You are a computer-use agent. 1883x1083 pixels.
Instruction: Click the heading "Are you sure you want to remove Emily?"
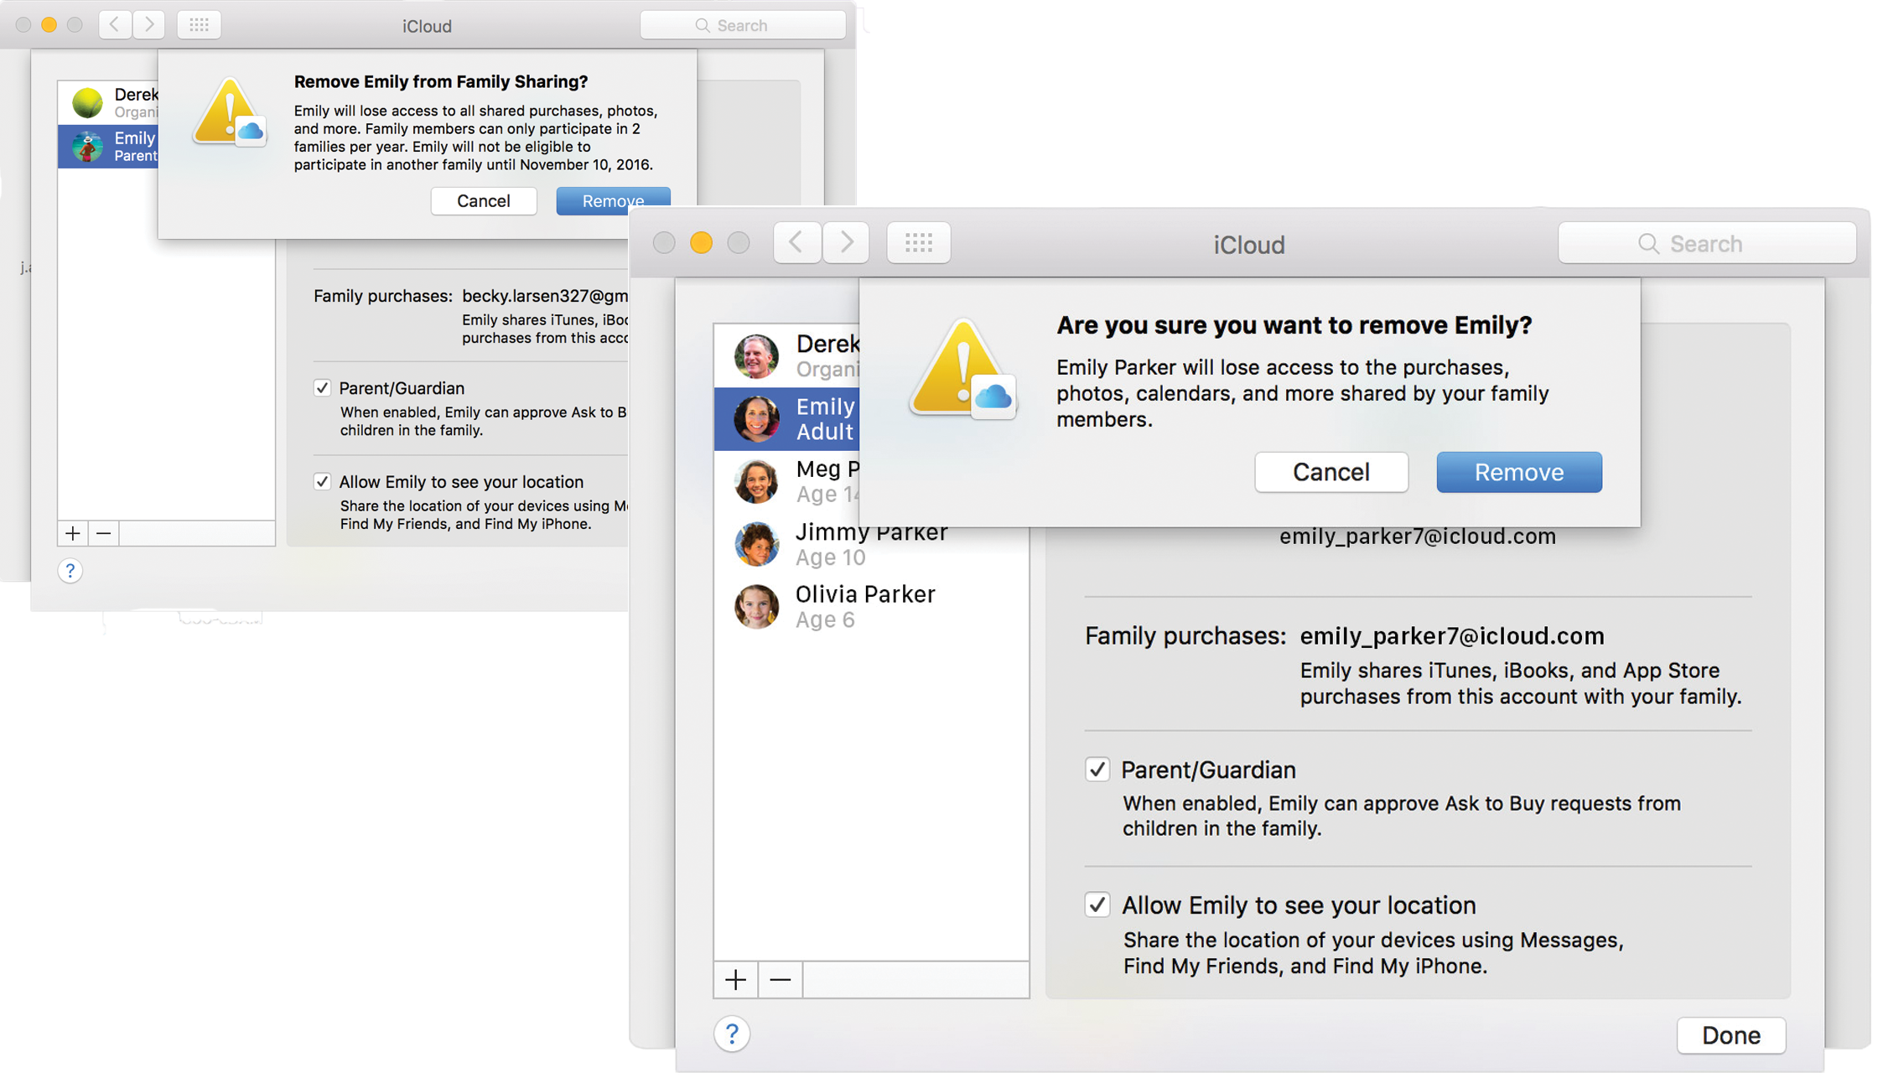(1294, 325)
